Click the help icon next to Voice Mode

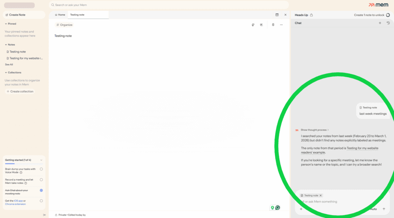click(x=21, y=172)
